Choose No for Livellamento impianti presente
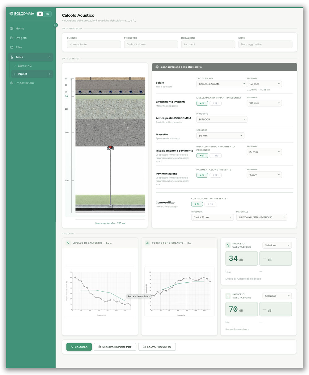 tap(216, 103)
